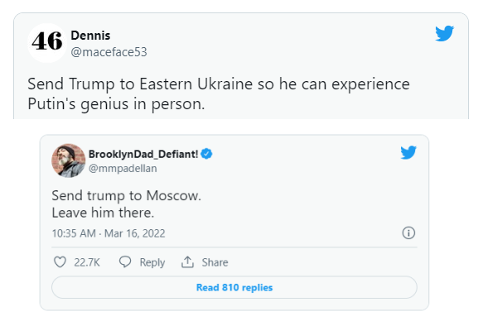
Task: Like the tweet via the heart icon
Action: pyautogui.click(x=60, y=262)
